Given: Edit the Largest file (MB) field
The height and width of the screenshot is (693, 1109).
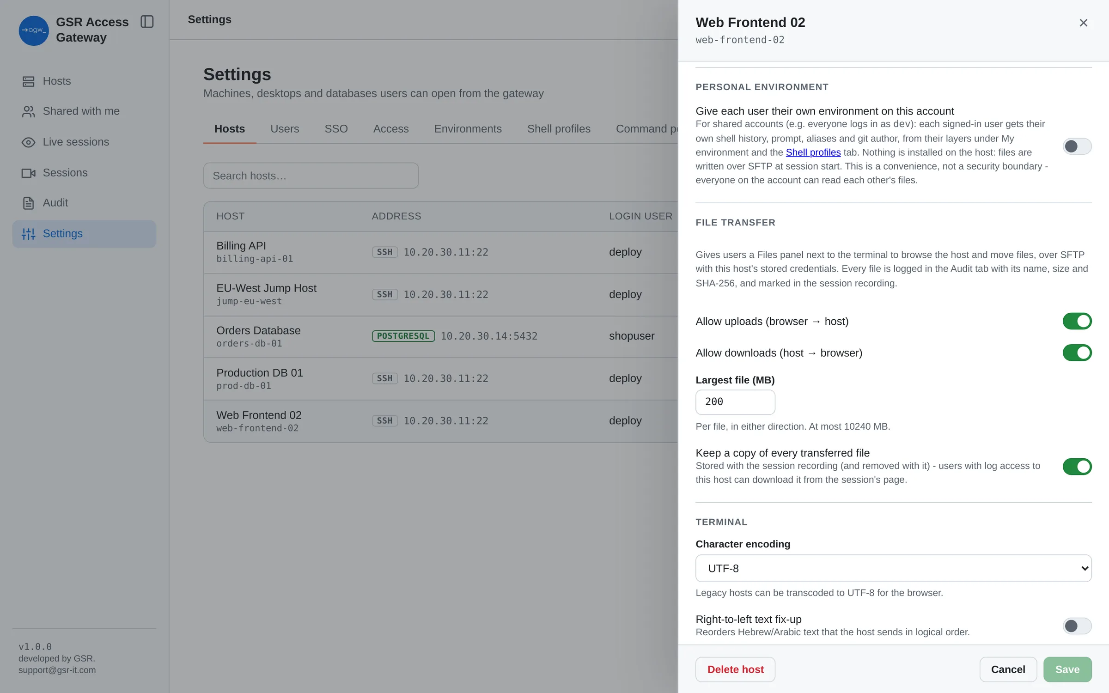Looking at the screenshot, I should click(735, 402).
